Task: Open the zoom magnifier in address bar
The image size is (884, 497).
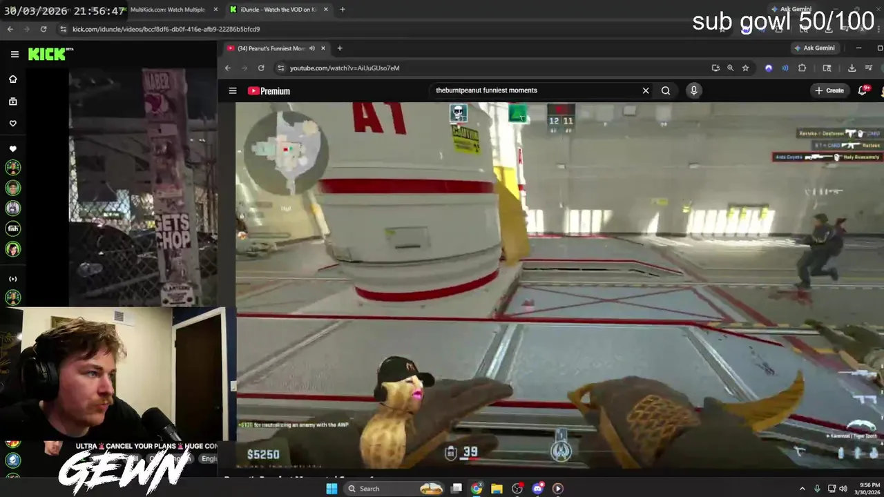Action: pyautogui.click(x=731, y=68)
